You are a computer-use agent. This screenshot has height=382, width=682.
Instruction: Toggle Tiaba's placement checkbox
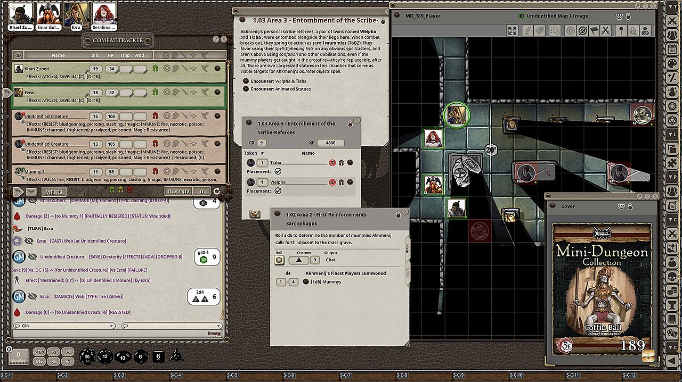tap(278, 171)
